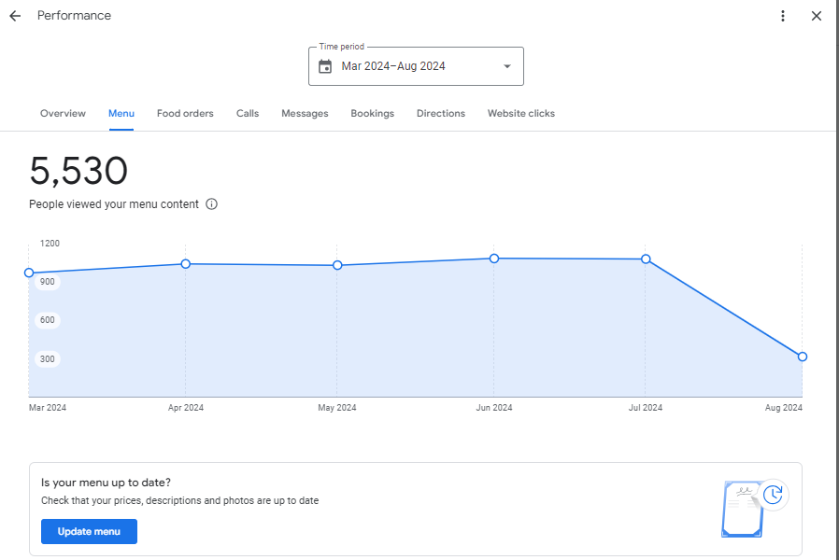
Task: Select the Menu tab
Action: click(121, 114)
